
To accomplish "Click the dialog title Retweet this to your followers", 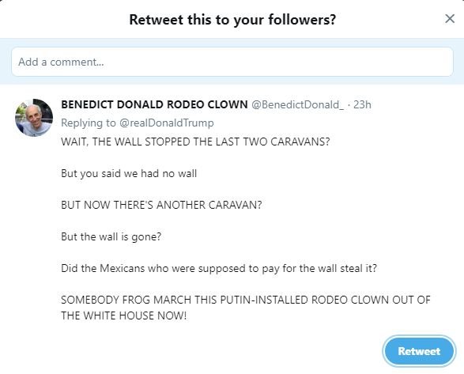I will coord(232,20).
